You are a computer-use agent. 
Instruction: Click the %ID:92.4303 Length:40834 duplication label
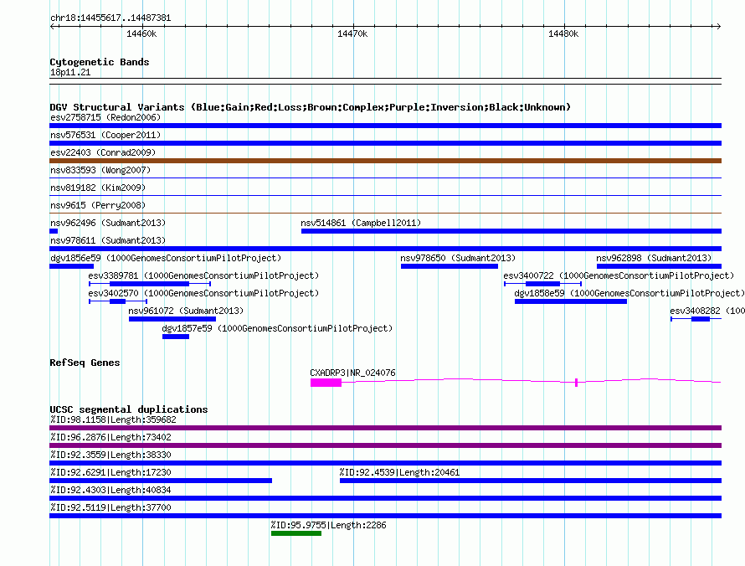pos(110,490)
